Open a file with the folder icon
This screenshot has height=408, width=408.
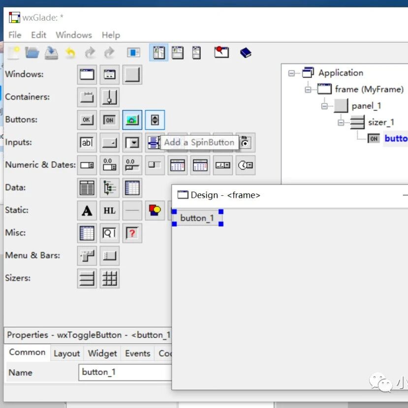pos(32,53)
